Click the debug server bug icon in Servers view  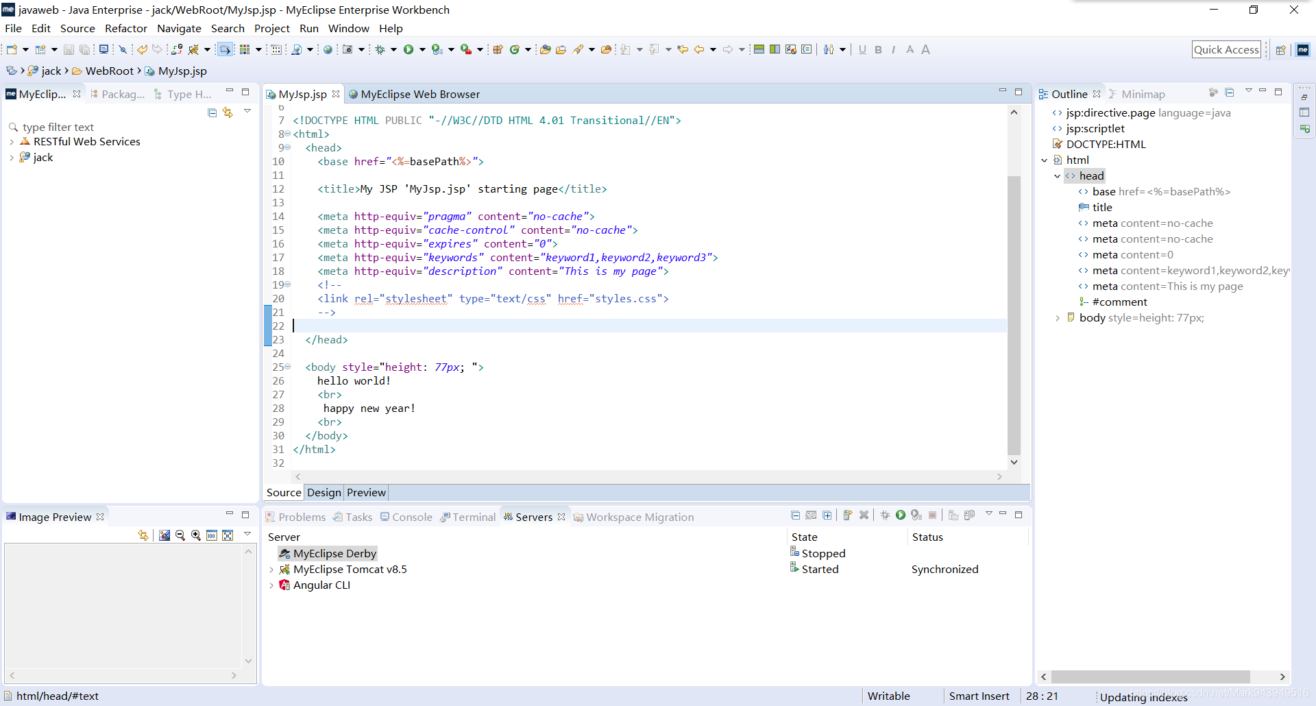coord(885,515)
